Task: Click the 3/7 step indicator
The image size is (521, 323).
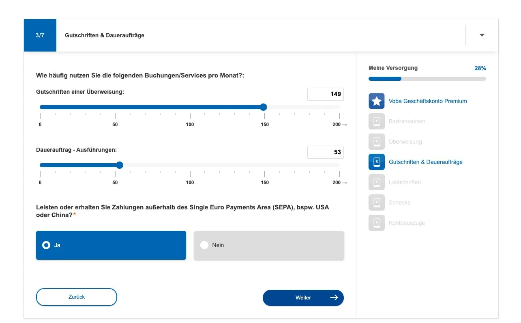Action: pos(40,35)
